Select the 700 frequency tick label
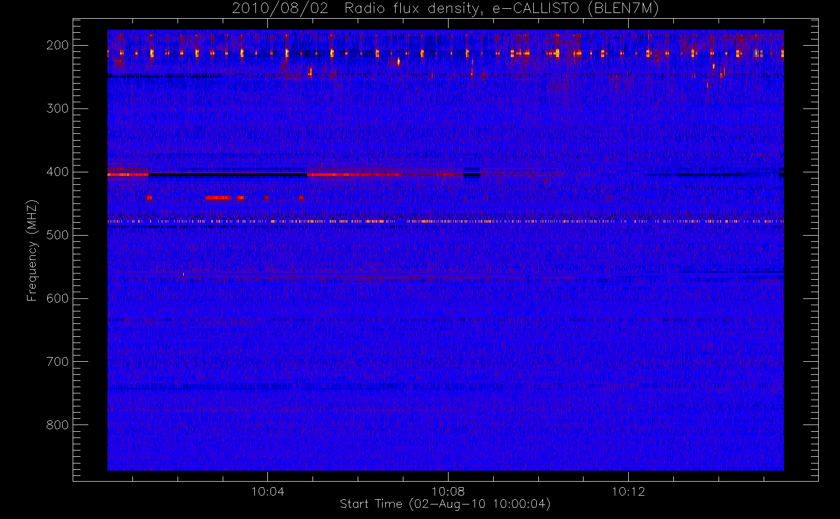840x519 pixels. pos(57,362)
